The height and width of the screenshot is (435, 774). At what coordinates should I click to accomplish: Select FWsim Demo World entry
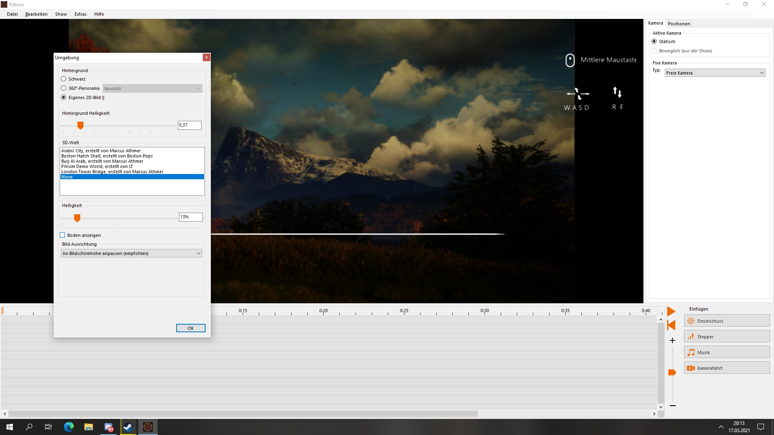132,166
